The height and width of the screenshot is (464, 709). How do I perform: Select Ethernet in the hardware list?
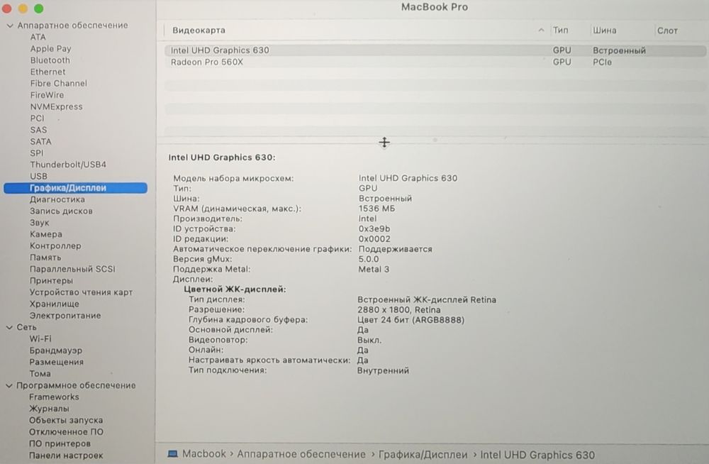(x=48, y=72)
